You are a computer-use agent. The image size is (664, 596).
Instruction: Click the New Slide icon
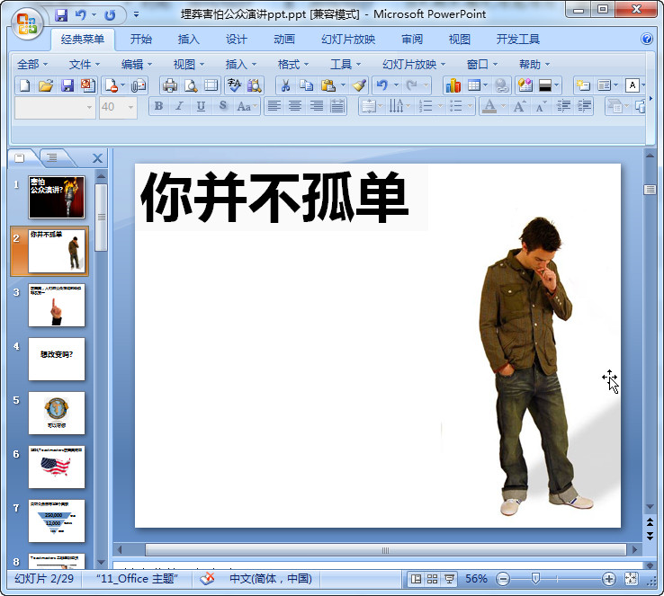tap(583, 85)
